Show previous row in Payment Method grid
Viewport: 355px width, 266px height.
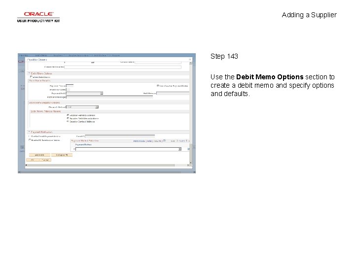(177, 141)
